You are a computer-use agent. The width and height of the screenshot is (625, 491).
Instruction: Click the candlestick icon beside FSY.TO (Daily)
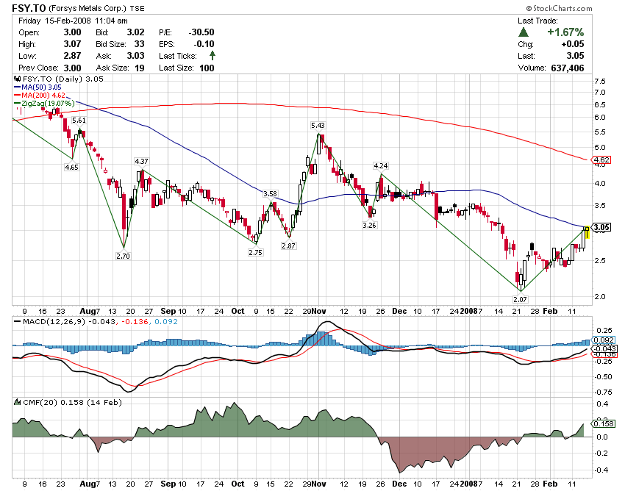[18, 78]
